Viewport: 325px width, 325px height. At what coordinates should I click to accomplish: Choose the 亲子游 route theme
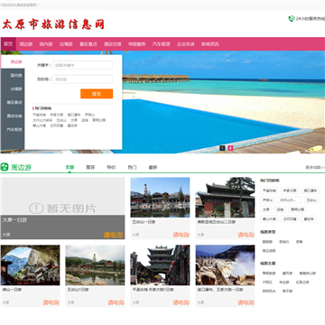pos(287,291)
